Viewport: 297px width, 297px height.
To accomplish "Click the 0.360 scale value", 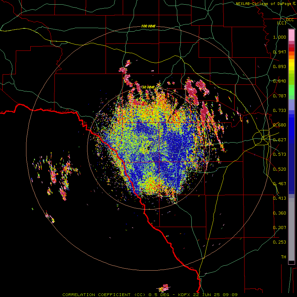I will click(x=280, y=213).
